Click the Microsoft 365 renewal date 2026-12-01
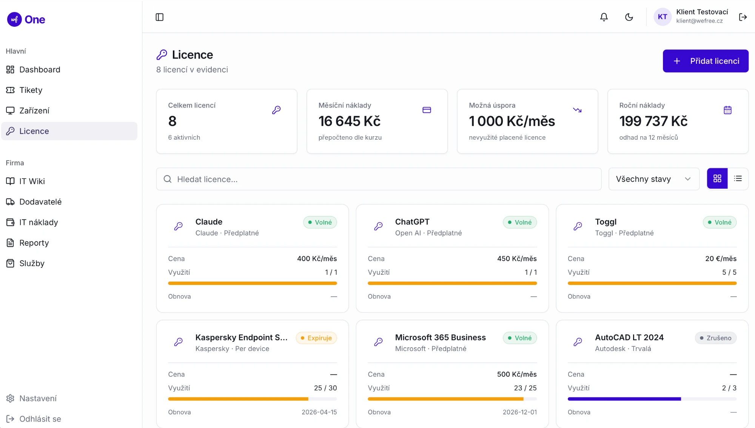 tap(520, 412)
